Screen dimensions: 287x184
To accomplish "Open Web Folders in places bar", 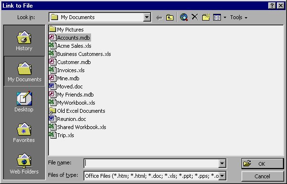I will (24, 163).
